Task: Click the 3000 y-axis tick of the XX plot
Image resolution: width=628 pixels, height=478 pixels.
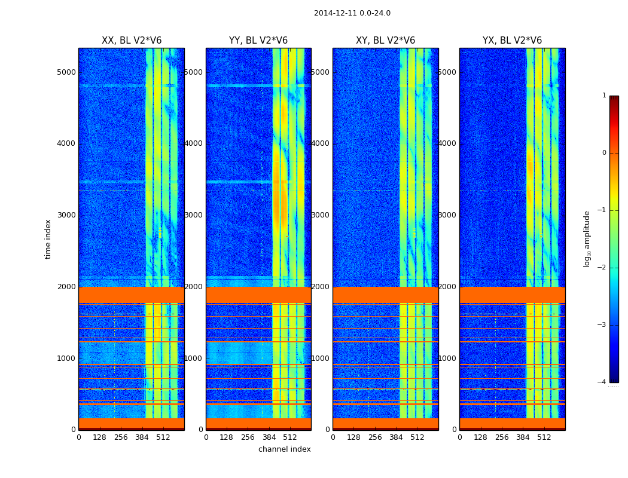Action: [66, 215]
